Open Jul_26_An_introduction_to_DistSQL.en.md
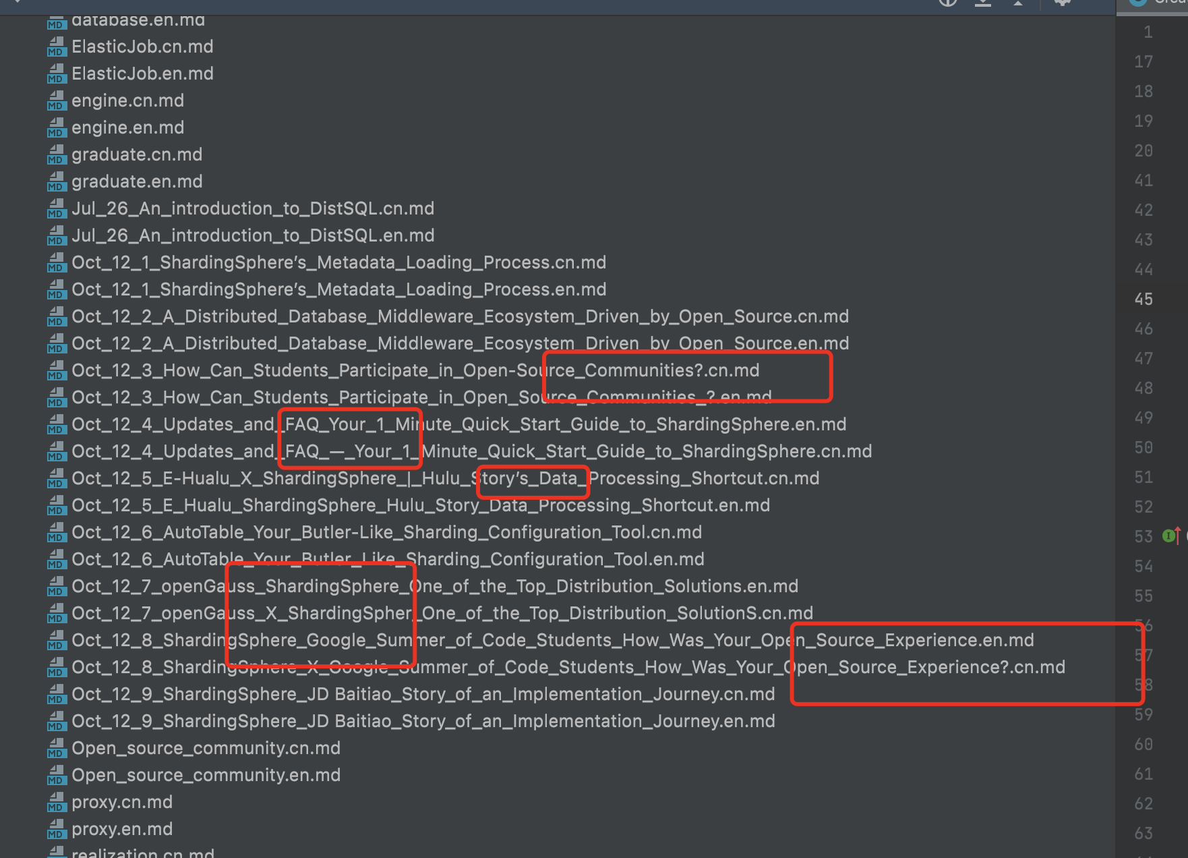1188x858 pixels. (x=253, y=235)
